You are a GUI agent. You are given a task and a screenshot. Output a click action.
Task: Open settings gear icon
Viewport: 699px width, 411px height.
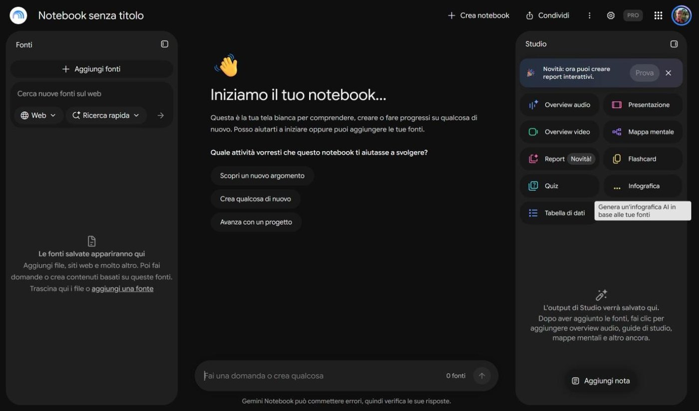click(611, 15)
